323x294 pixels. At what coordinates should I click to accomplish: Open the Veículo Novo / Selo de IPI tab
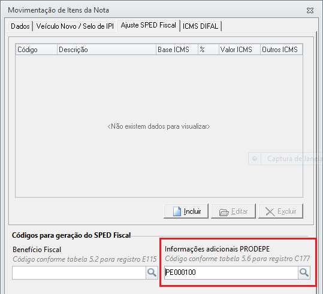[x=75, y=26]
